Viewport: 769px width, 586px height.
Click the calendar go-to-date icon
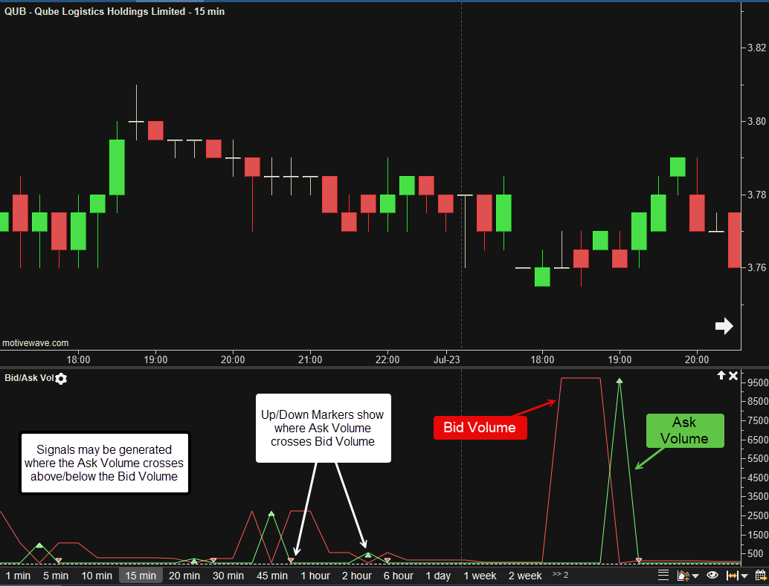click(x=760, y=575)
